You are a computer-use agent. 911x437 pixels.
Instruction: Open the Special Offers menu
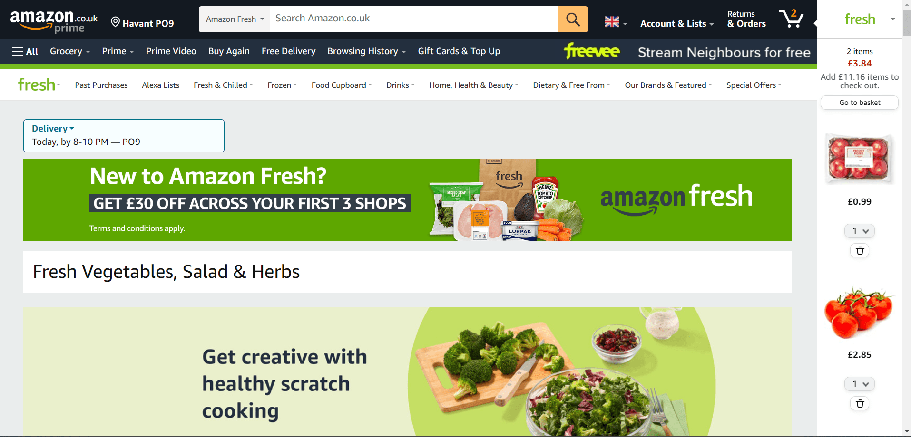(x=754, y=85)
